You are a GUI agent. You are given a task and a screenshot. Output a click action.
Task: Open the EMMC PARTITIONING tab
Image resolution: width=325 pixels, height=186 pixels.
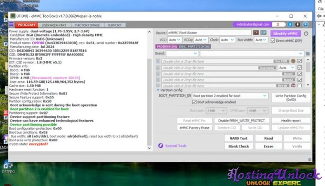pos(194,47)
